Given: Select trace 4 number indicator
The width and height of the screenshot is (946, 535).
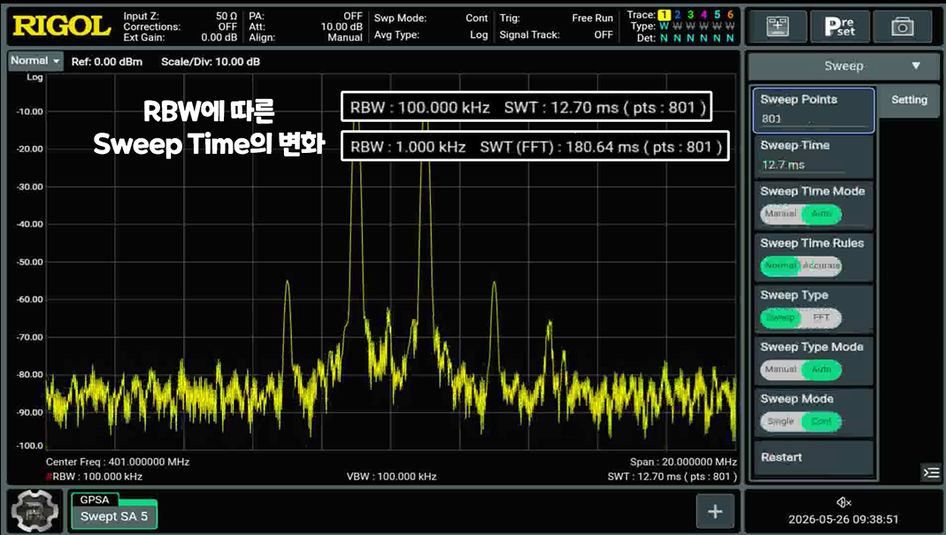Looking at the screenshot, I should tap(704, 14).
